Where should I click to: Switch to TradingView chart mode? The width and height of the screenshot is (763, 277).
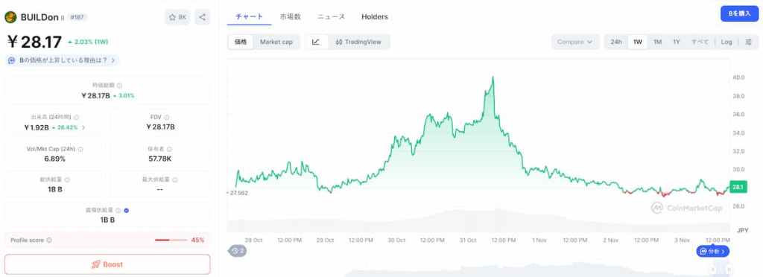tap(358, 42)
